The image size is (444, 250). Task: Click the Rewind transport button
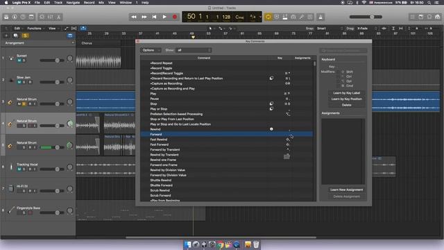(134, 17)
